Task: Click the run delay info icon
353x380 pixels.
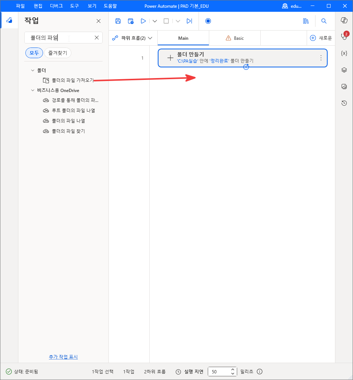Action: (x=259, y=372)
